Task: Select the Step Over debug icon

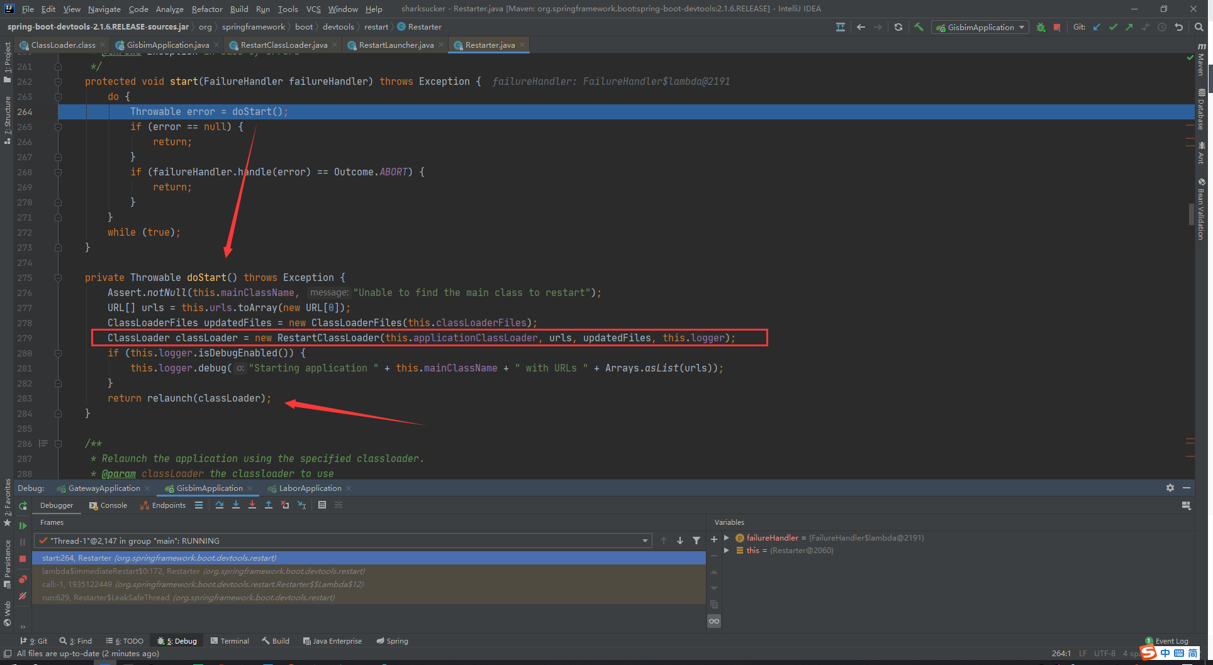Action: [x=220, y=505]
